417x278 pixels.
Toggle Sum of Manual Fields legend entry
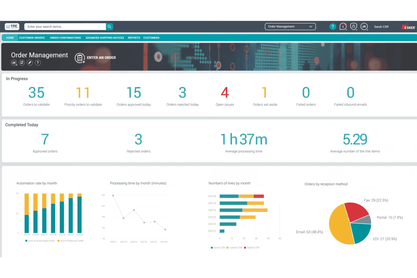[x=70, y=241]
